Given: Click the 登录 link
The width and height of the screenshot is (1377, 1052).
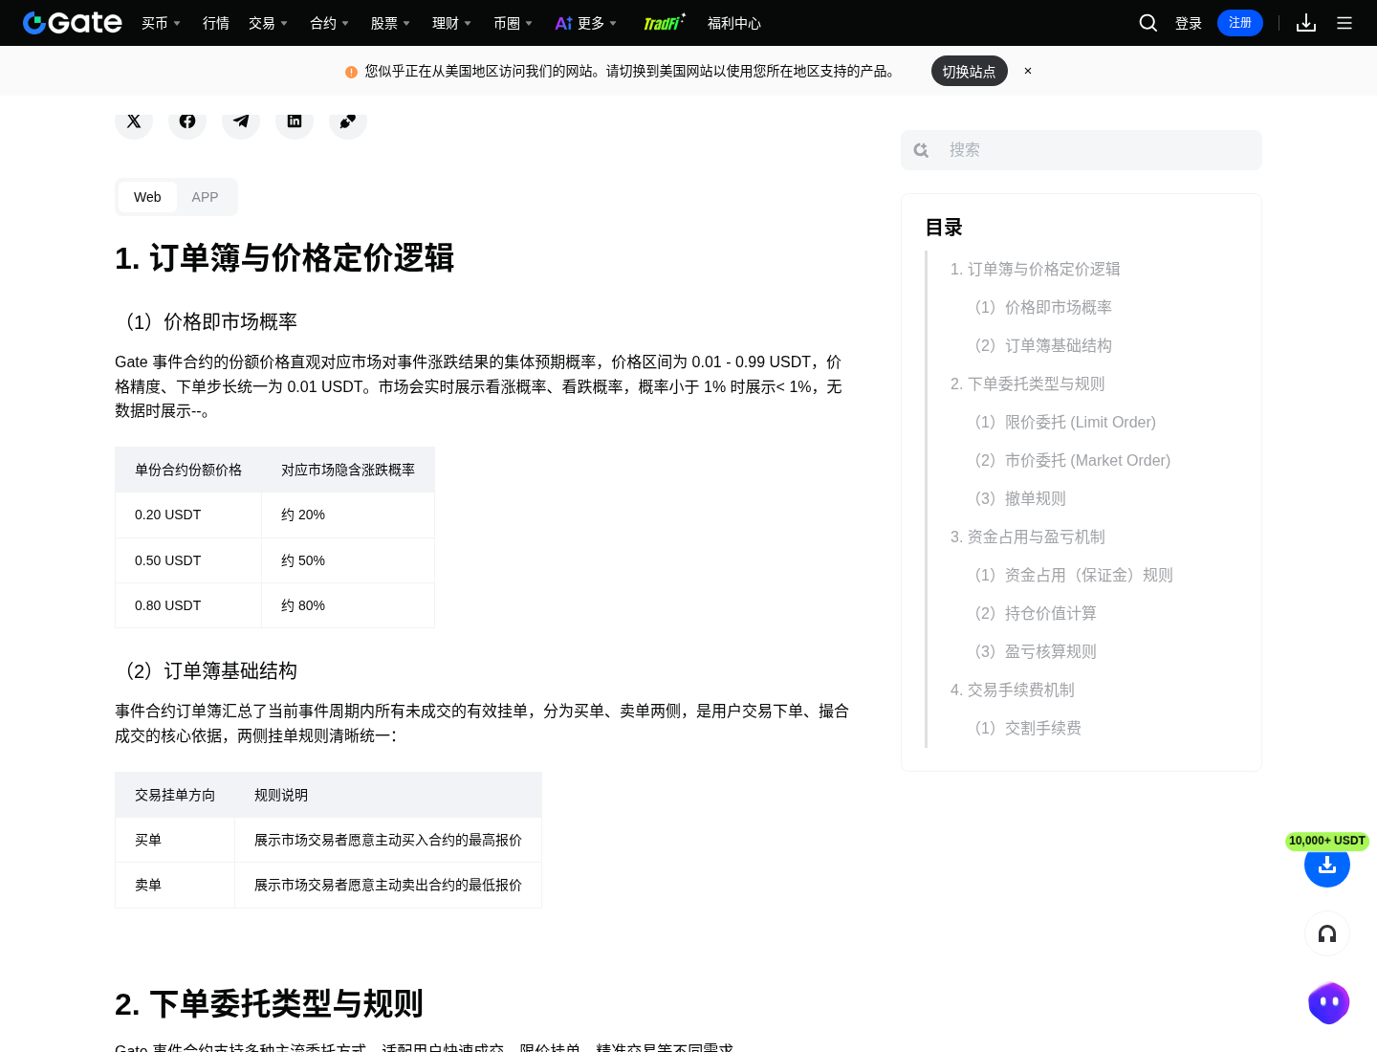Looking at the screenshot, I should click(x=1189, y=23).
